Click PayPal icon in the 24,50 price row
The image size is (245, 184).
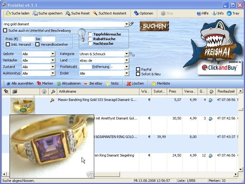click(211, 156)
